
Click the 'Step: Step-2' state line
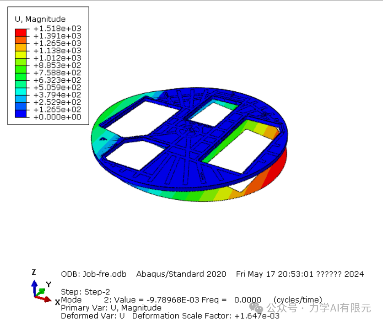[x=85, y=292]
